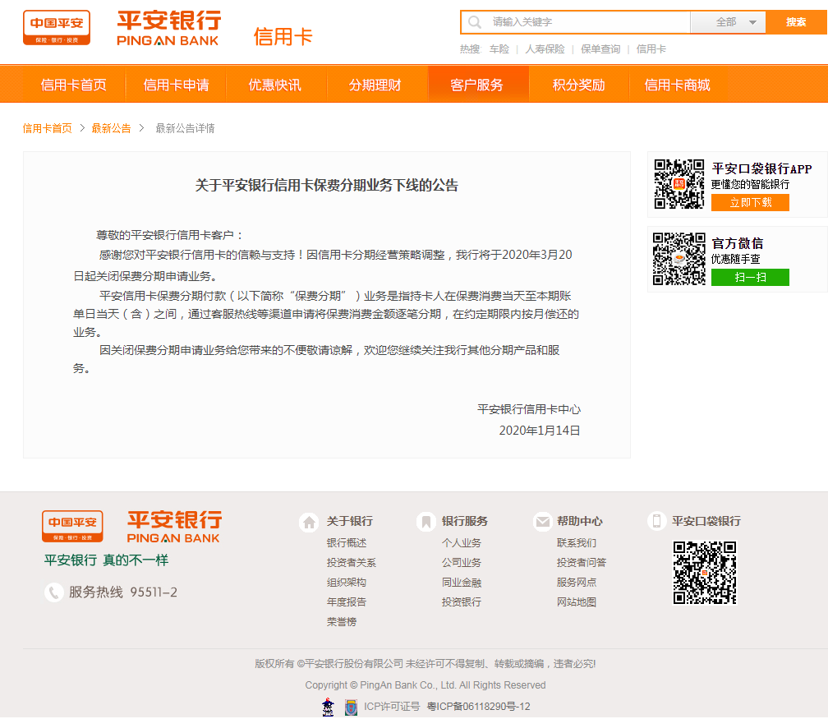
Task: Open the 客户服务 navigation tab
Action: pyautogui.click(x=476, y=85)
